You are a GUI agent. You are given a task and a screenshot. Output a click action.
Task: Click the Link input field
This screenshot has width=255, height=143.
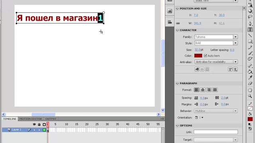tap(216, 132)
